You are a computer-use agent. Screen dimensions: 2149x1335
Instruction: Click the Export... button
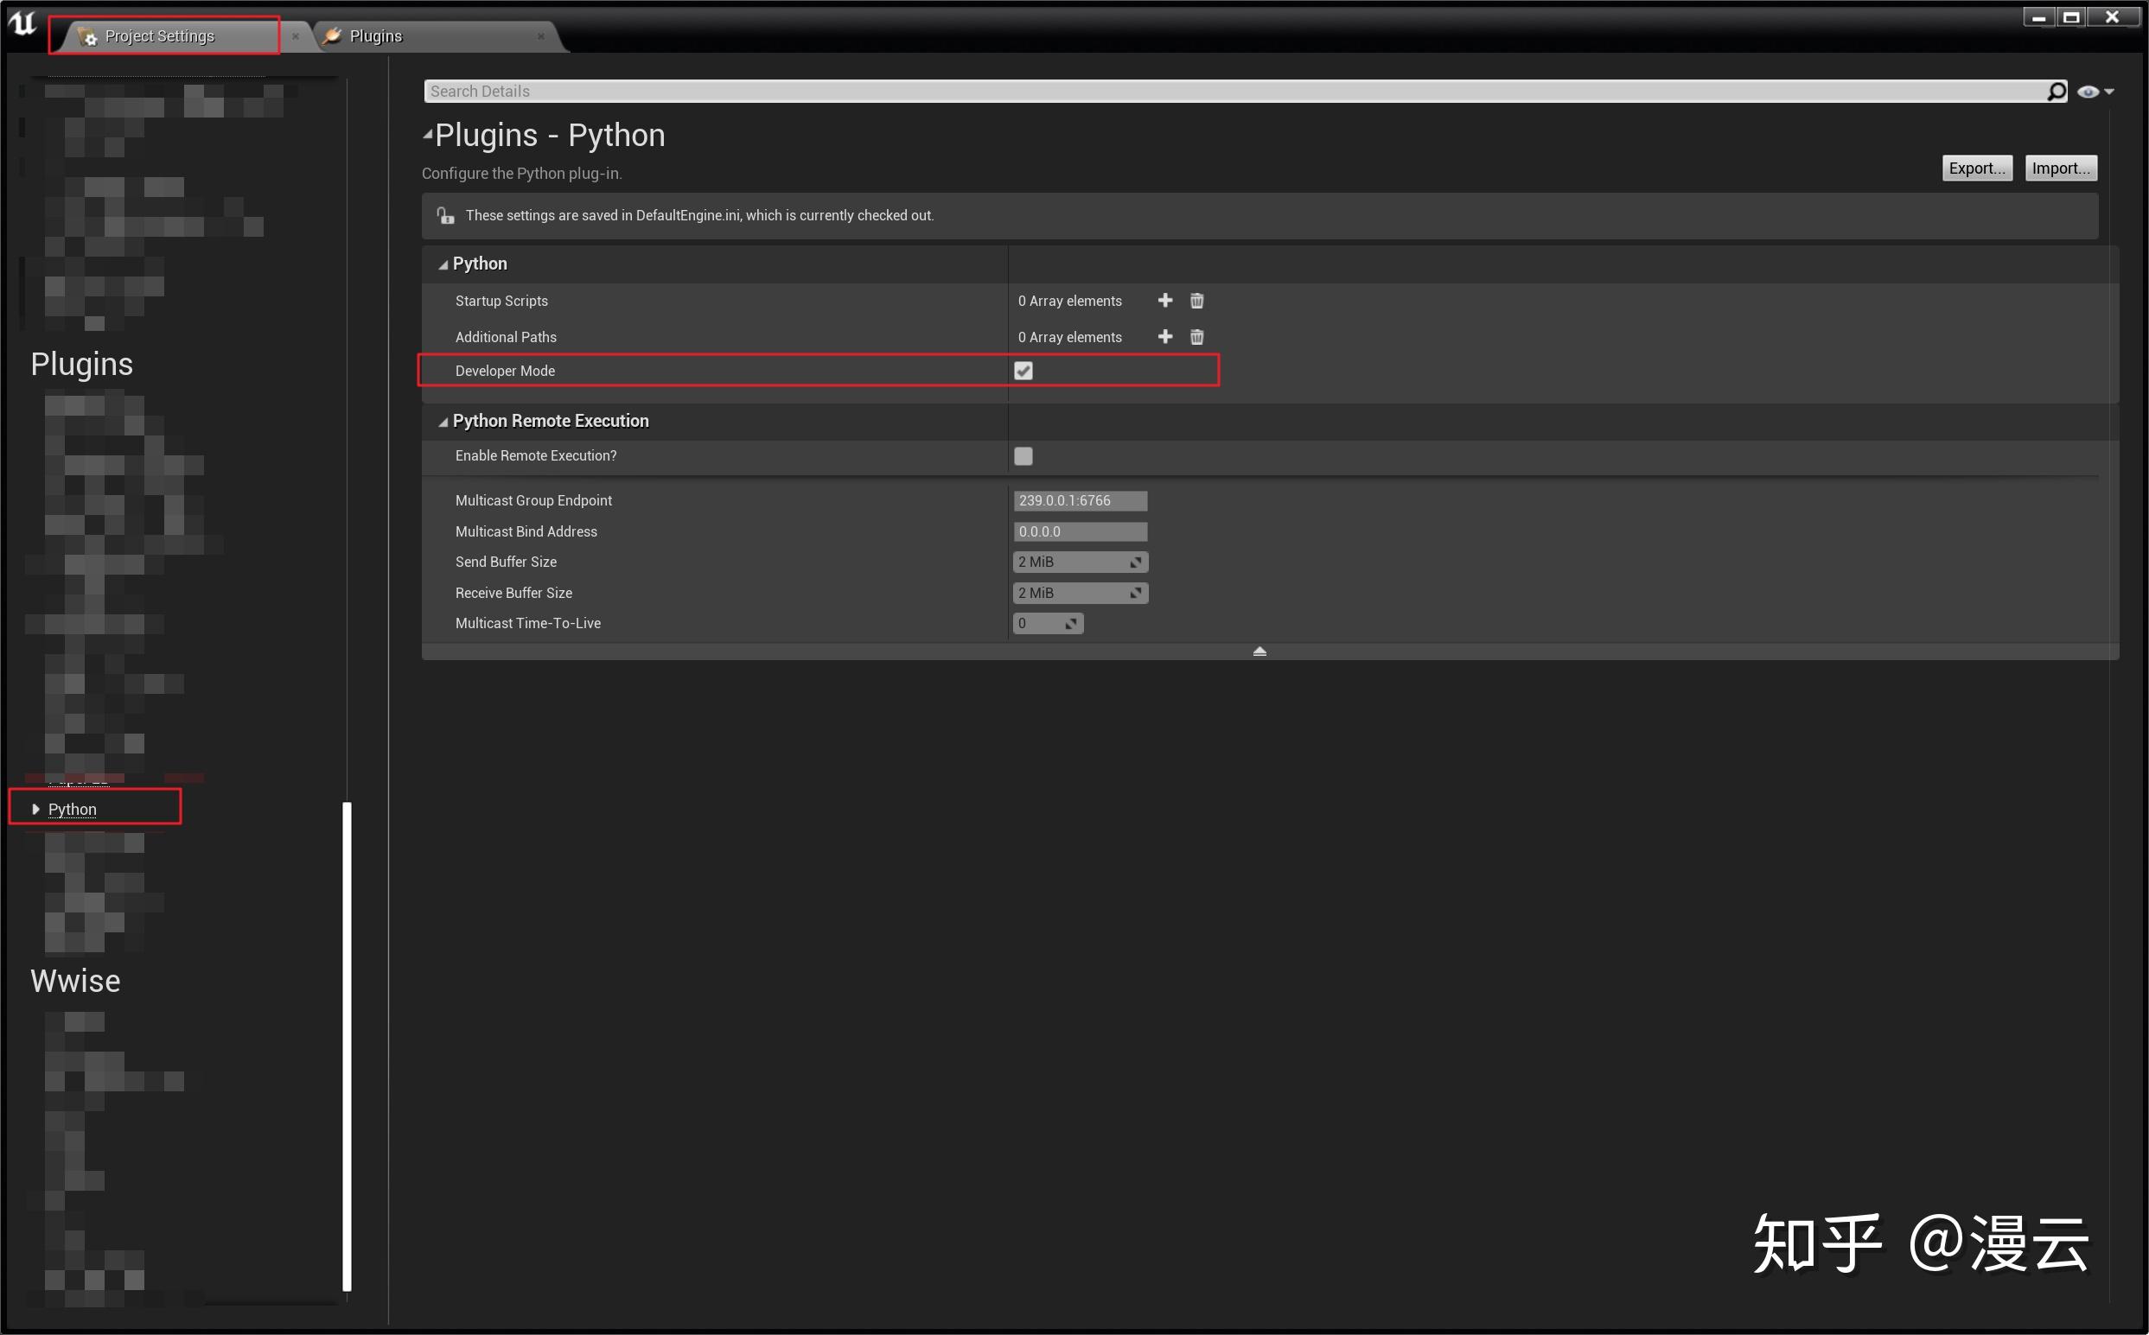coord(1977,168)
